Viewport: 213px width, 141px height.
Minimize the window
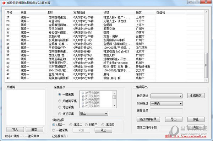coord(191,2)
